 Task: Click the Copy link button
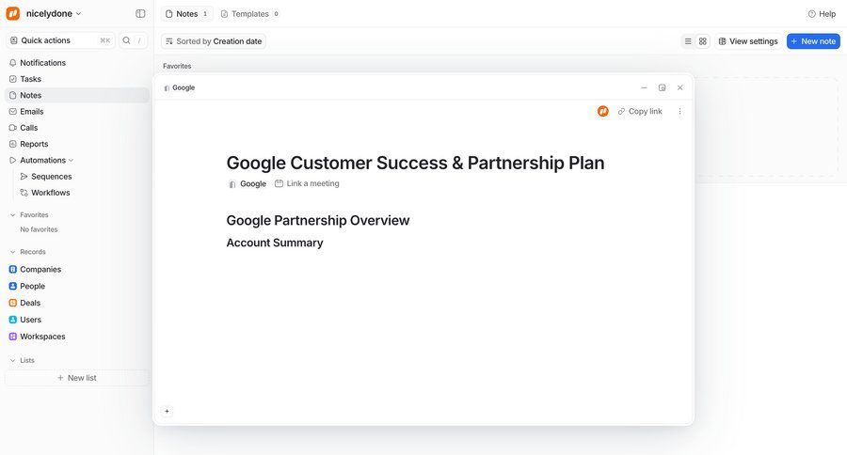(640, 111)
